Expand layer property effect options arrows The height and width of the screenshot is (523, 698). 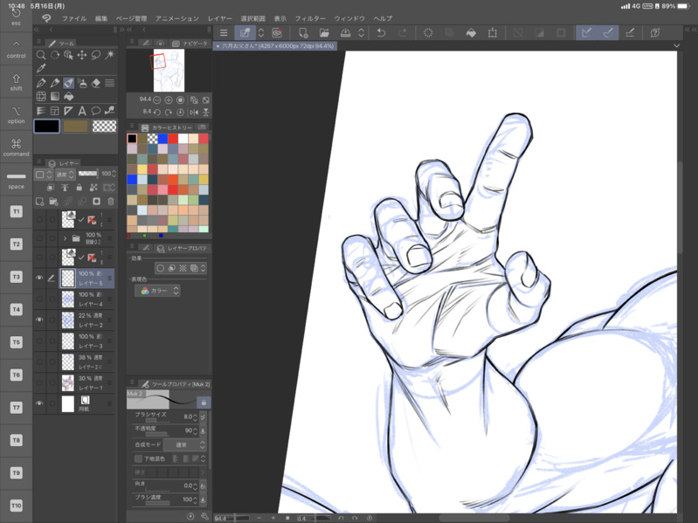(203, 268)
